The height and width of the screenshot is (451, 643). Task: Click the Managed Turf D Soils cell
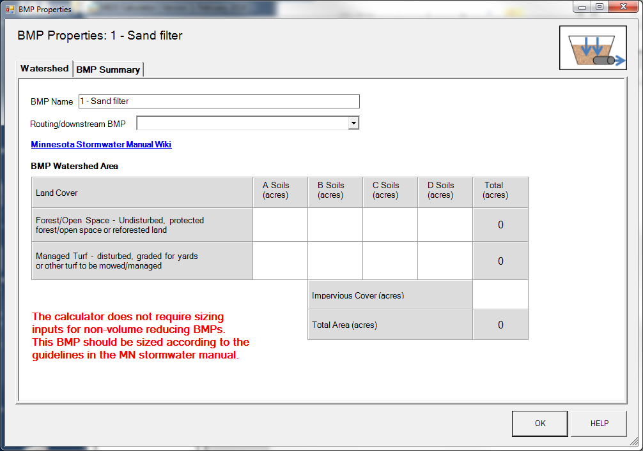[444, 260]
